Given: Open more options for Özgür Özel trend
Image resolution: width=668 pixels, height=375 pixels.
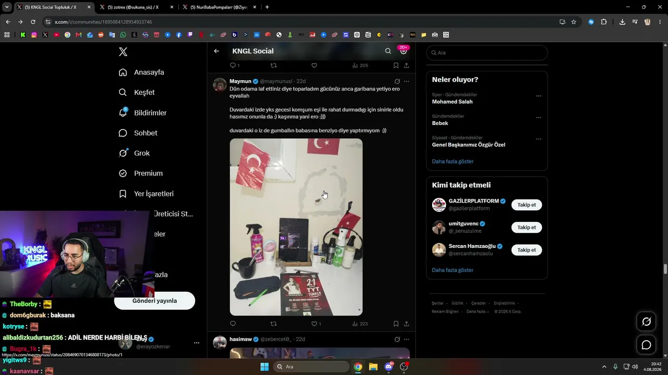Looking at the screenshot, I should coord(539,139).
